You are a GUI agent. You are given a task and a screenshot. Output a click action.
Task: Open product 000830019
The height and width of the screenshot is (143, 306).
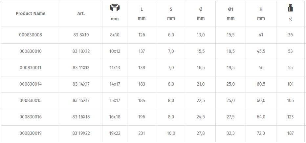[31, 133]
